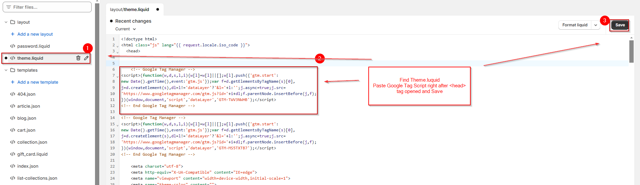Click the plus icon beside Add a new layout
The image size is (640, 185).
[13, 34]
